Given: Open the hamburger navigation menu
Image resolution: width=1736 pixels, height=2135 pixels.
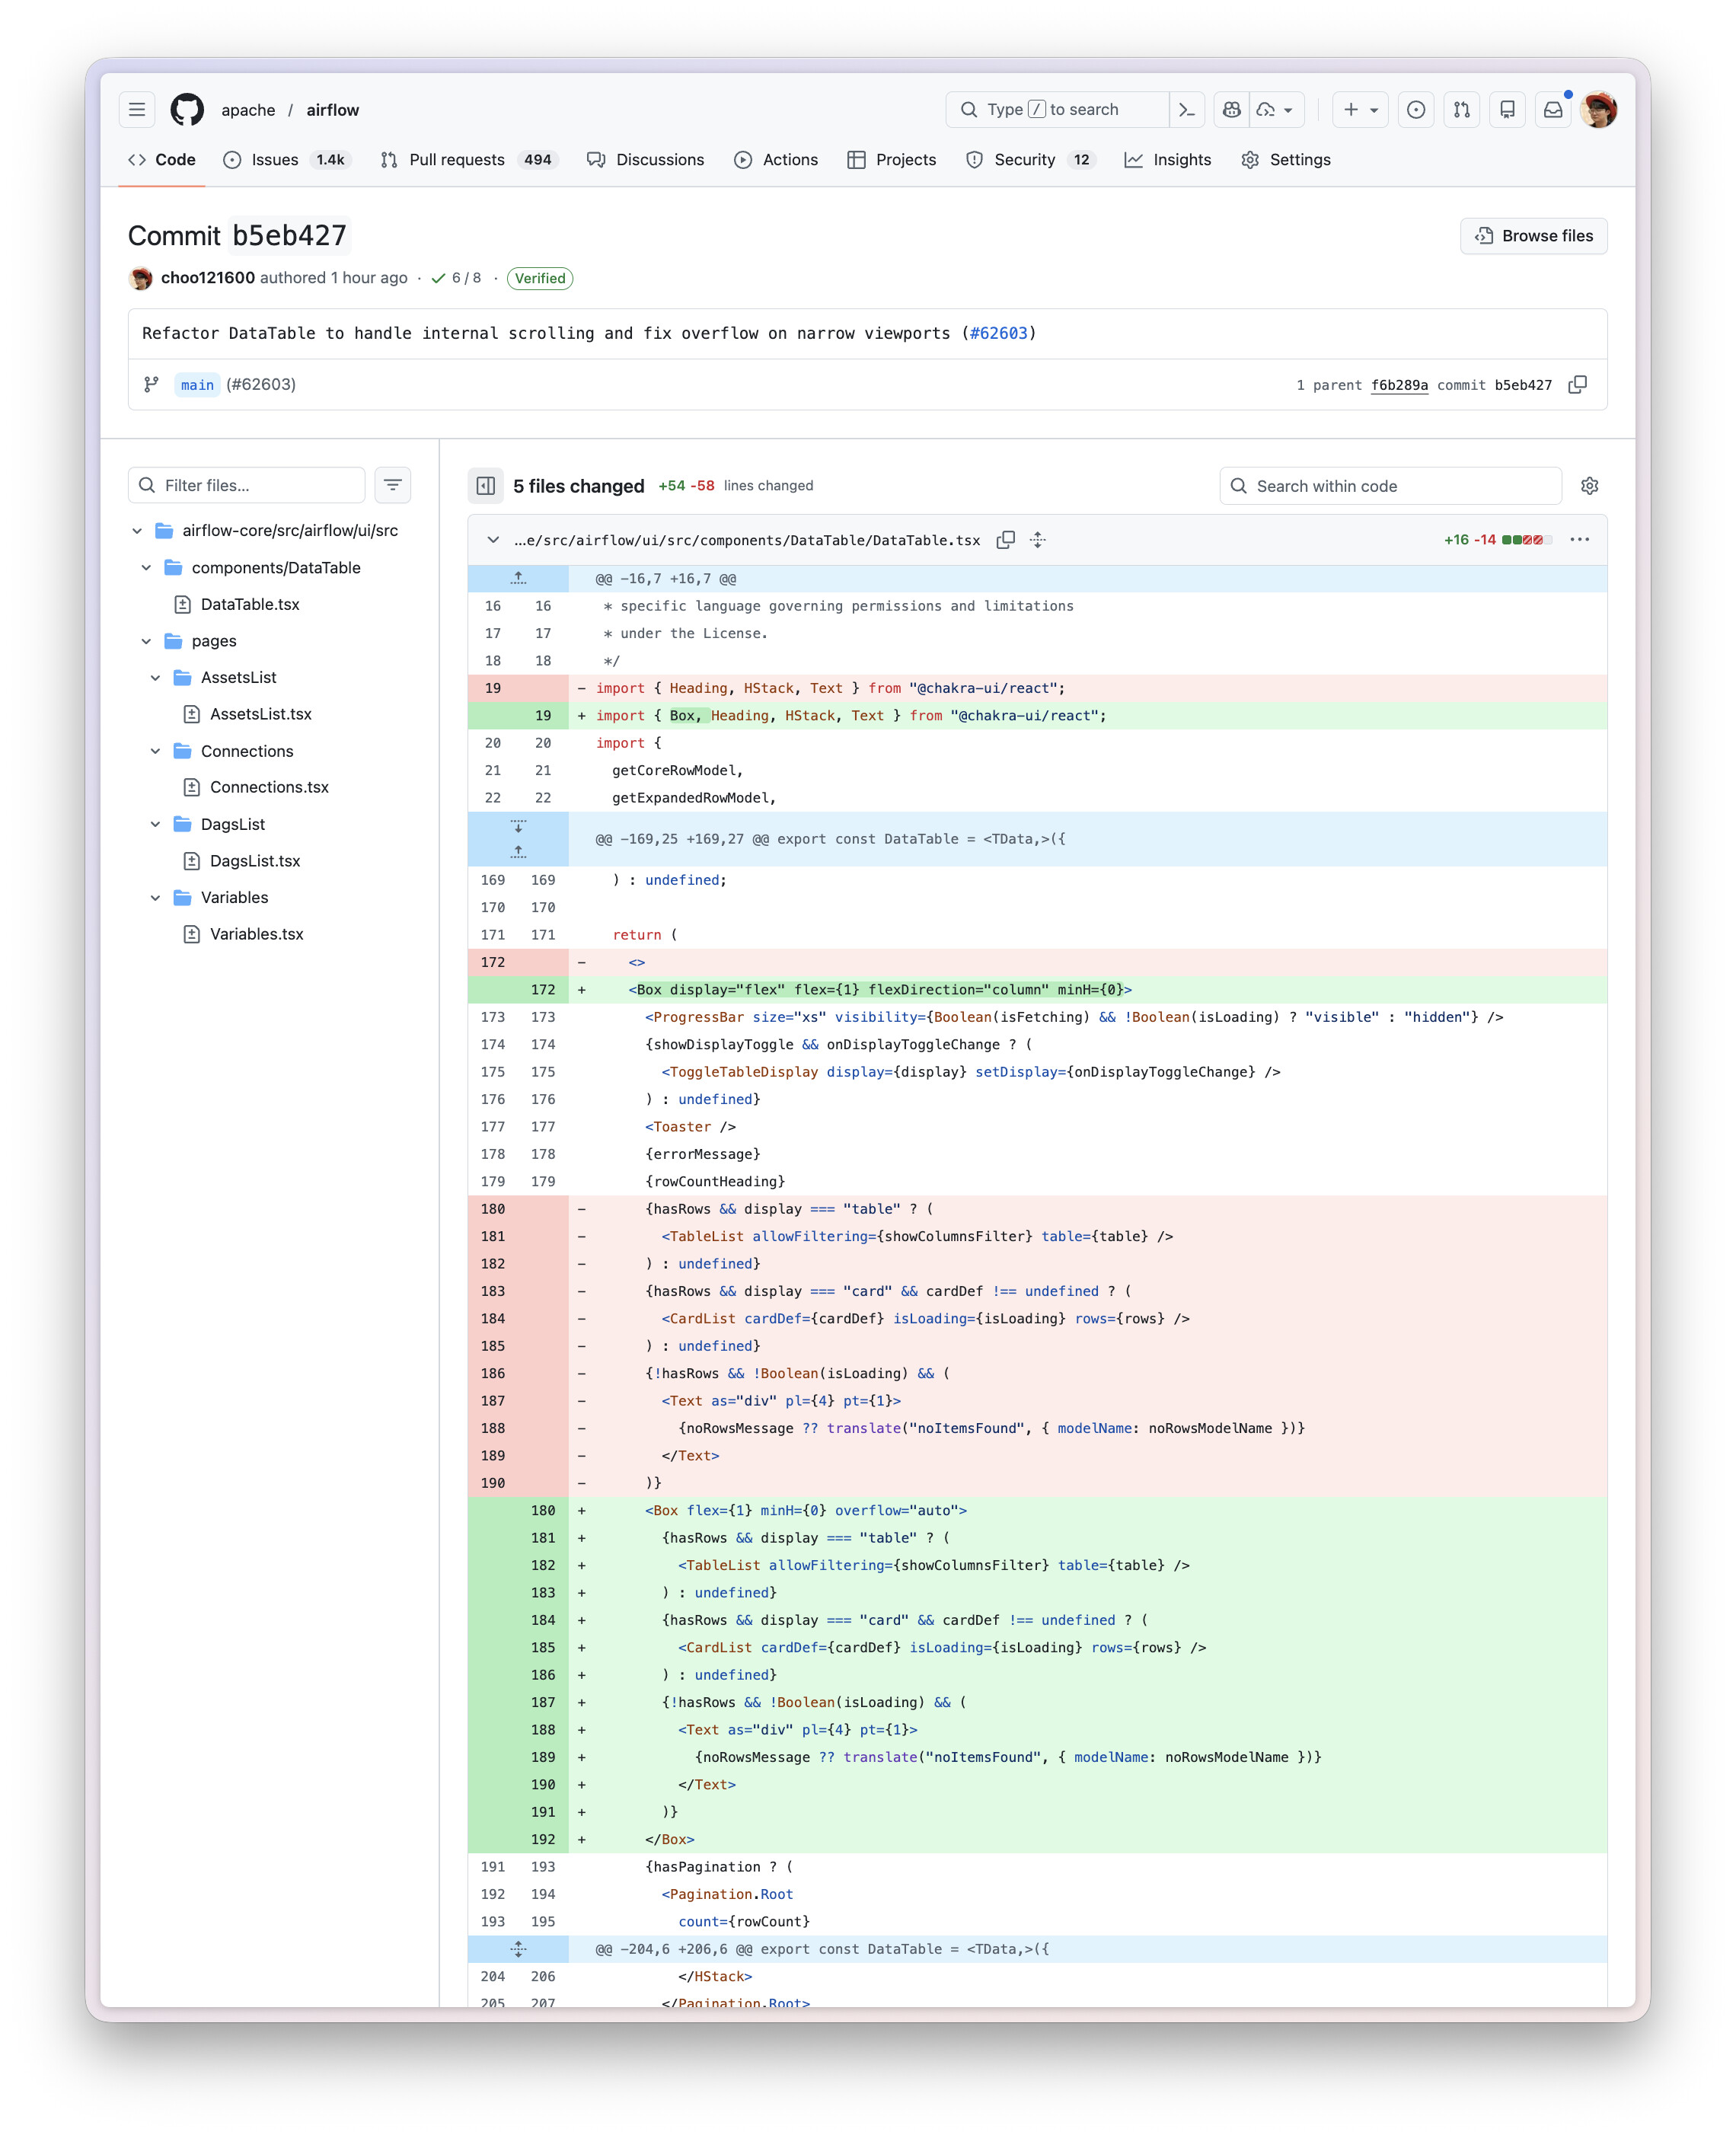Looking at the screenshot, I should click(137, 110).
